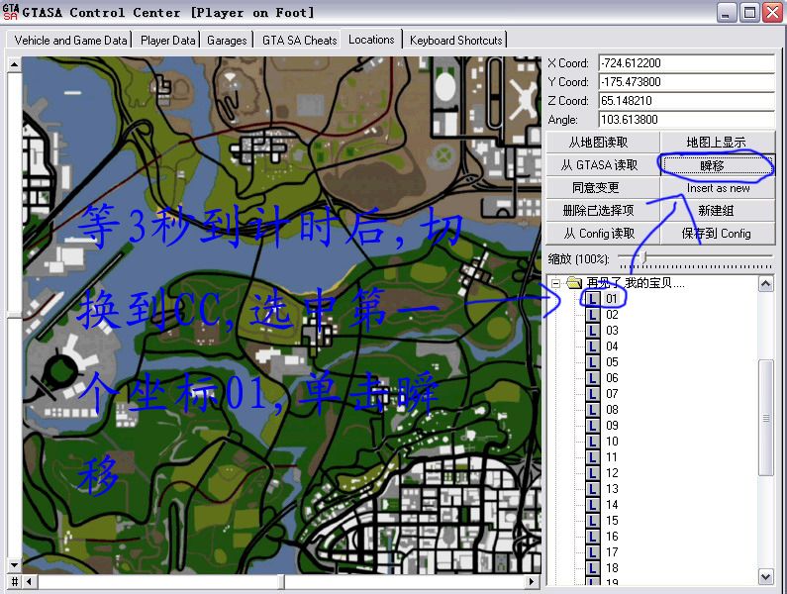Click the location list scrollbar thumb

click(x=765, y=417)
